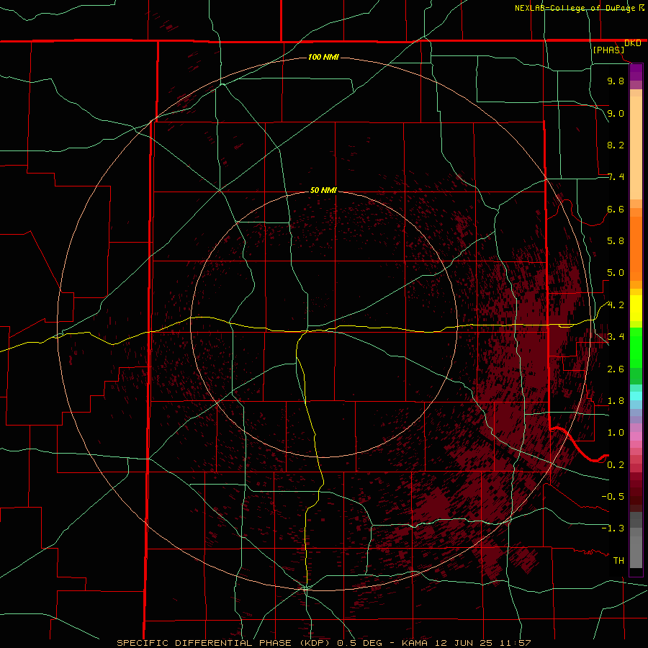Click the 5.0 legend value
This screenshot has height=648, width=648.
pos(616,273)
